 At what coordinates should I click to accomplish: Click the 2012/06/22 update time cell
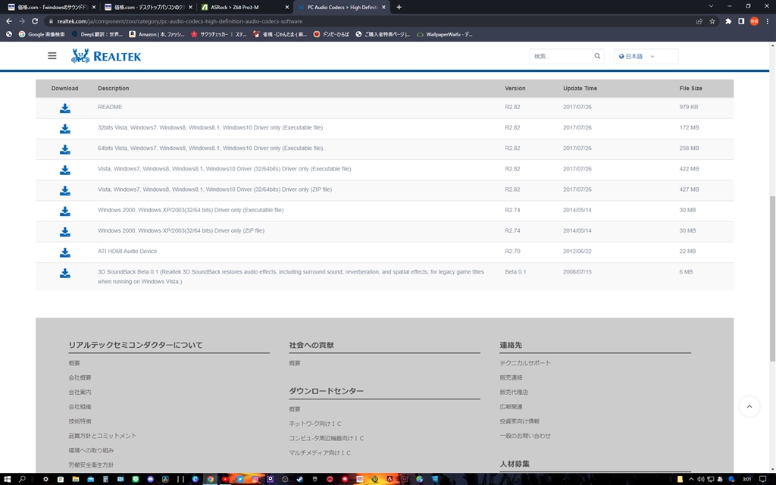tap(577, 252)
